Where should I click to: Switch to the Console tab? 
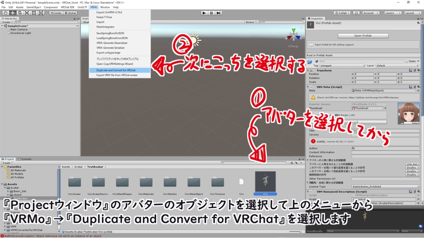click(24, 159)
